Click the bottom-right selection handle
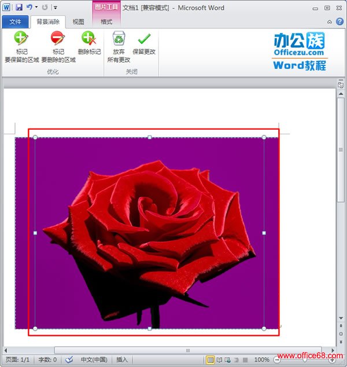 coord(264,329)
